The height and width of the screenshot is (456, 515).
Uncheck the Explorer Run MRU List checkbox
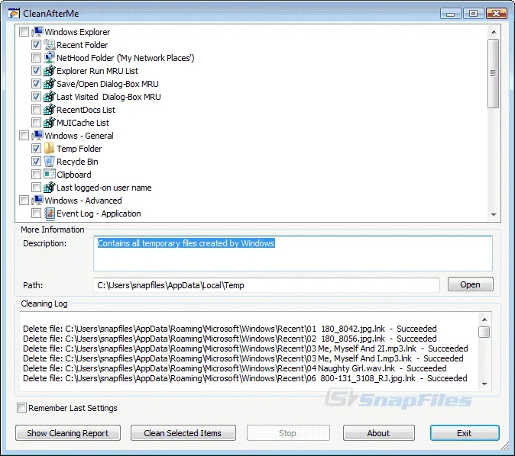(x=37, y=71)
